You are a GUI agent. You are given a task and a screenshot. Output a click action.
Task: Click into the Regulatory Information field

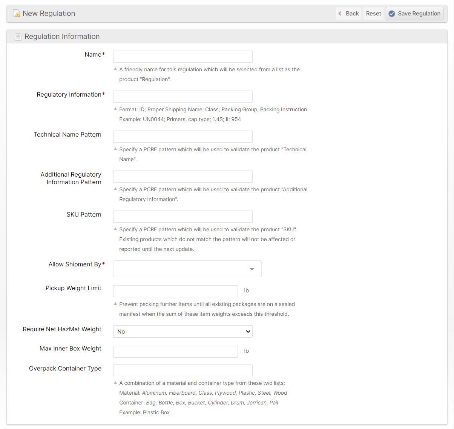coord(183,97)
